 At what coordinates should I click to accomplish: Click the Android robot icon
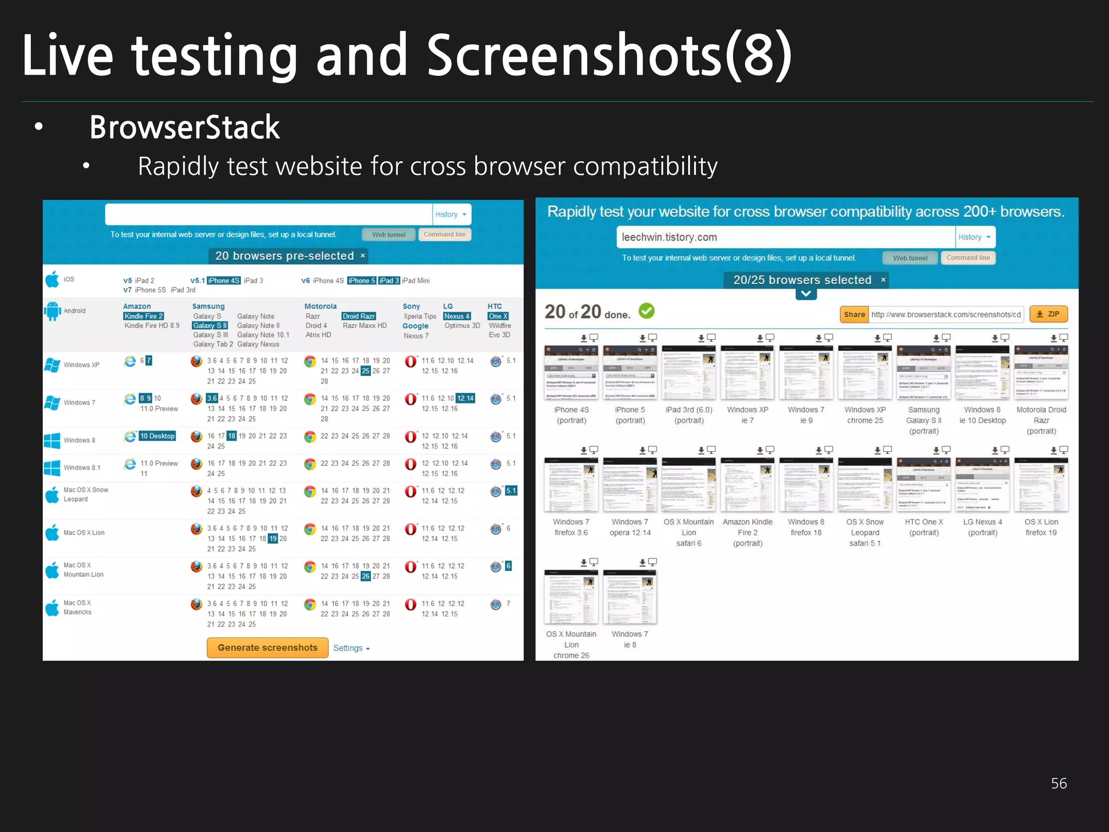53,311
